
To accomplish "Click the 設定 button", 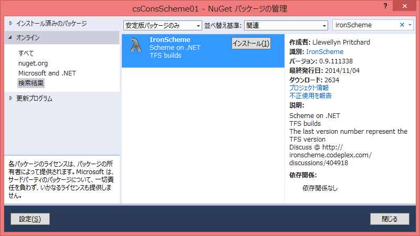I will click(30, 219).
